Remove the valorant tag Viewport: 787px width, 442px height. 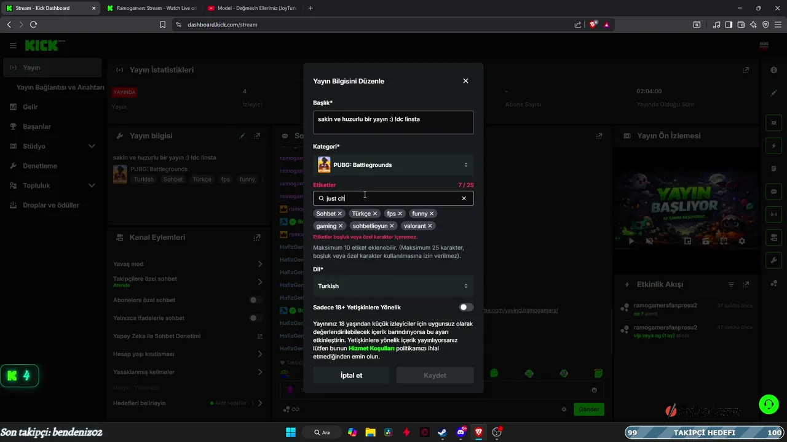click(430, 226)
